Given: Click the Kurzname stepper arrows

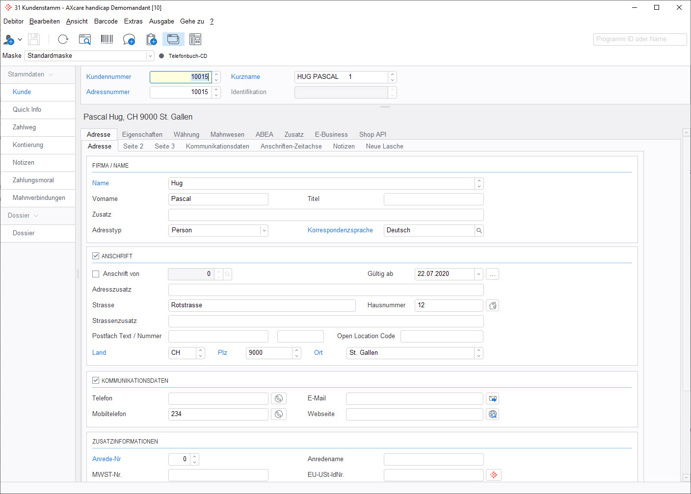Looking at the screenshot, I should (x=392, y=77).
